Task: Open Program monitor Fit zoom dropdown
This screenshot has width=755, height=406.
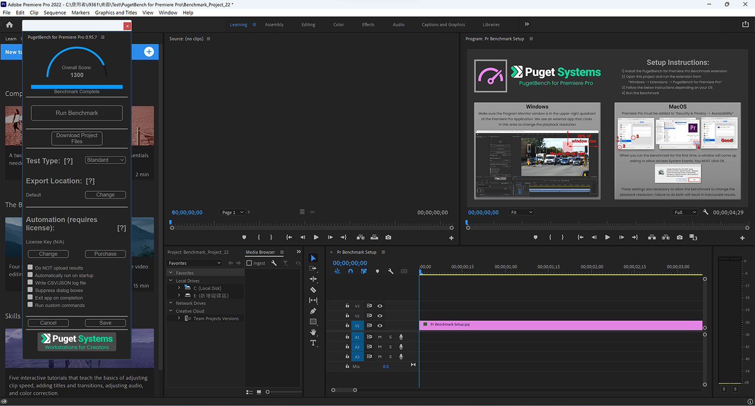Action: coord(521,212)
